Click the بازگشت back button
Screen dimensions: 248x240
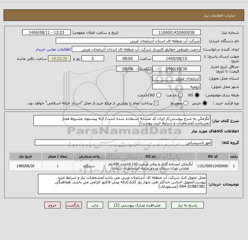[x=74, y=205]
